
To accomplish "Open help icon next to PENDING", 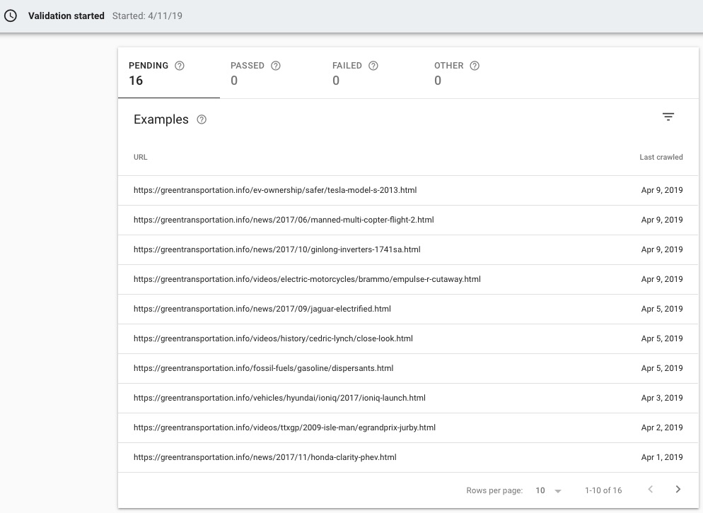I will point(180,66).
